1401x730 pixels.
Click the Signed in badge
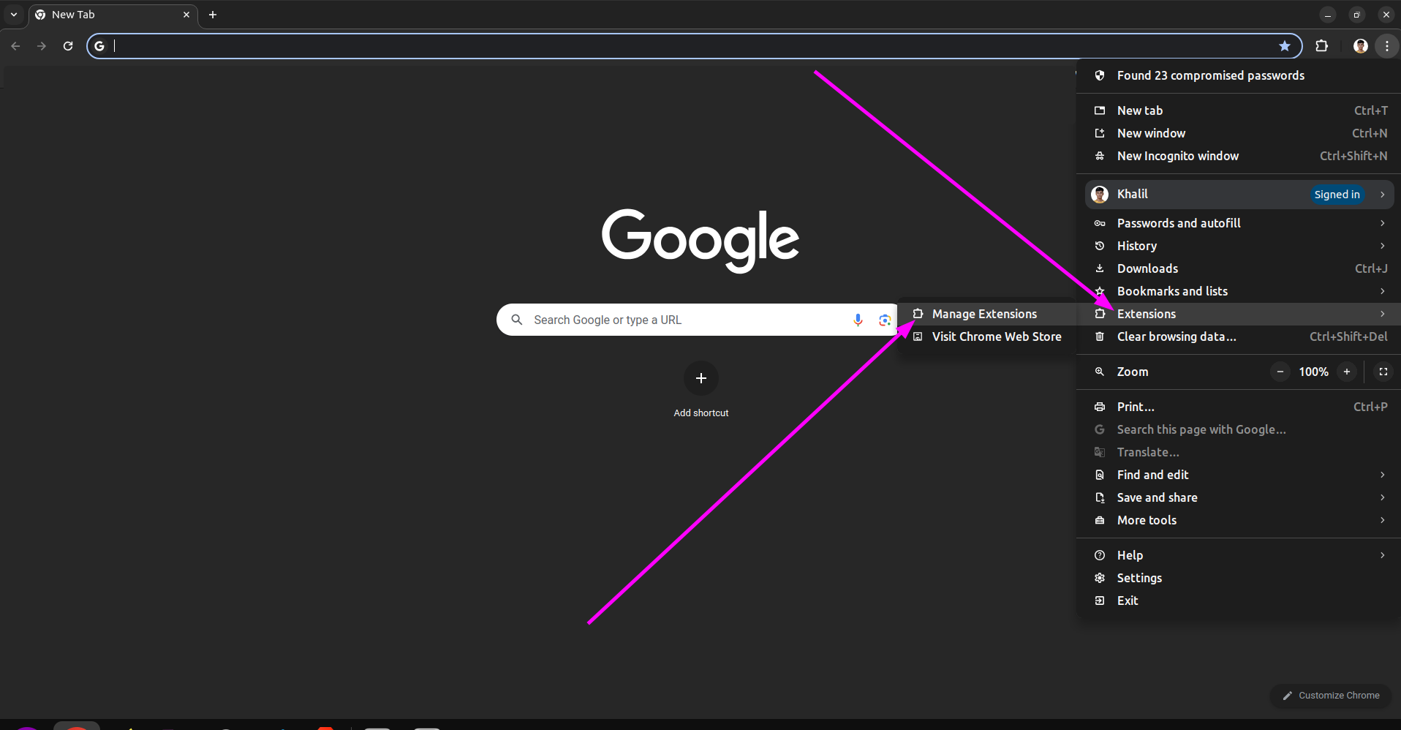1337,195
